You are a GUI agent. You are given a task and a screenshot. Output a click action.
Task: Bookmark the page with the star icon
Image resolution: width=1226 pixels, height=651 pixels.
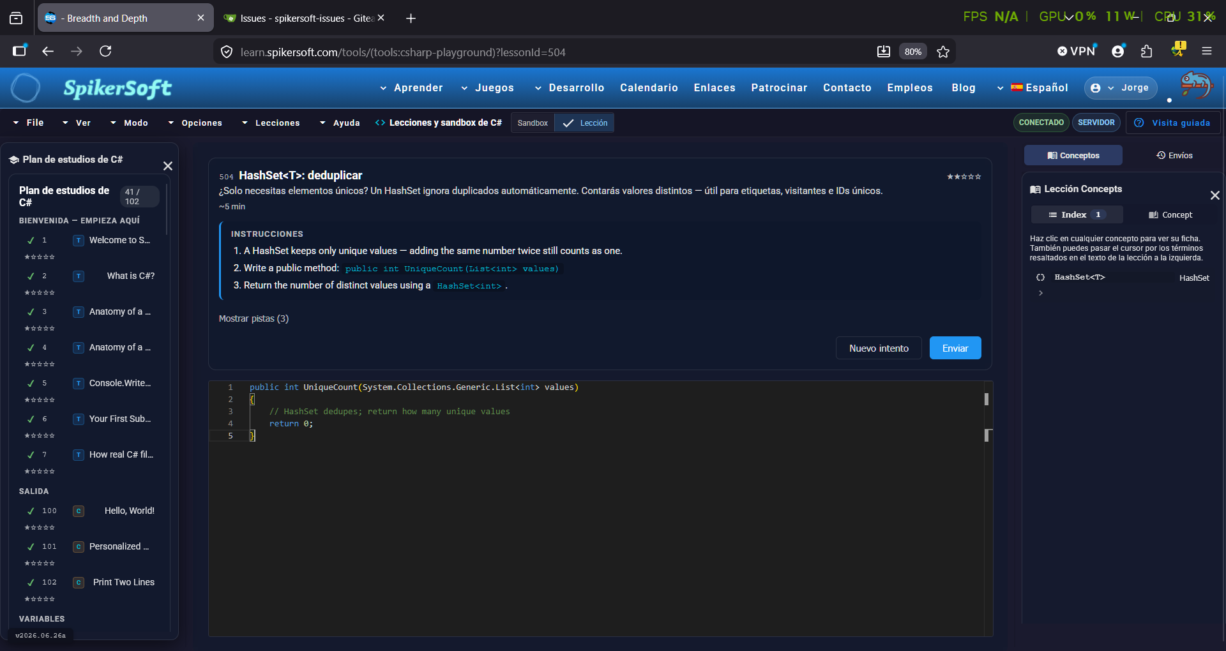943,52
